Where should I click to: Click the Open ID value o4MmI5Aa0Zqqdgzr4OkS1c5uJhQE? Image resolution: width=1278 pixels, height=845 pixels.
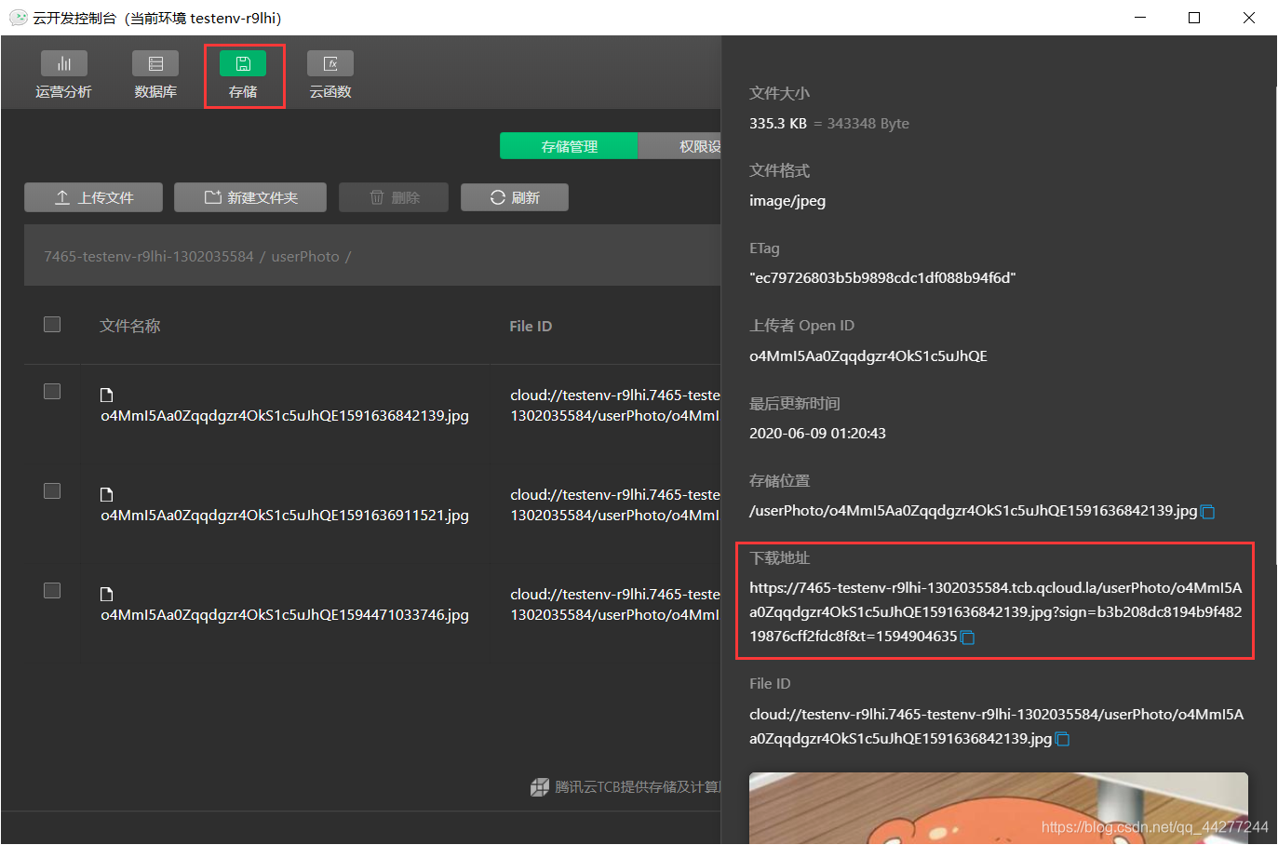(x=868, y=355)
